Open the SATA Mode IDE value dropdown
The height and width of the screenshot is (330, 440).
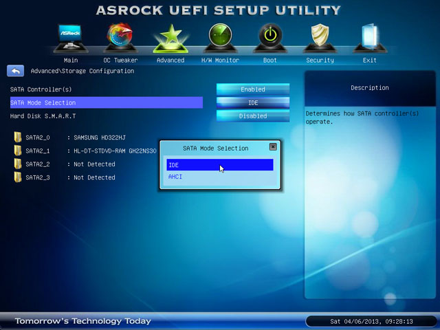(253, 102)
